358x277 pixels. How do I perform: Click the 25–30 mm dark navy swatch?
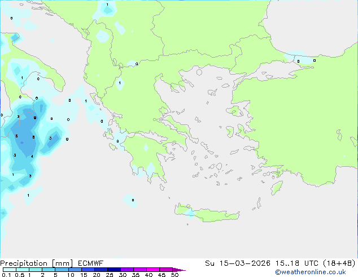(113, 270)
